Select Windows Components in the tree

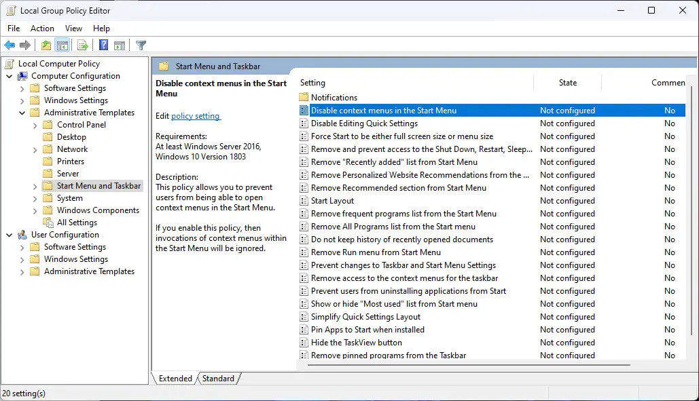98,210
